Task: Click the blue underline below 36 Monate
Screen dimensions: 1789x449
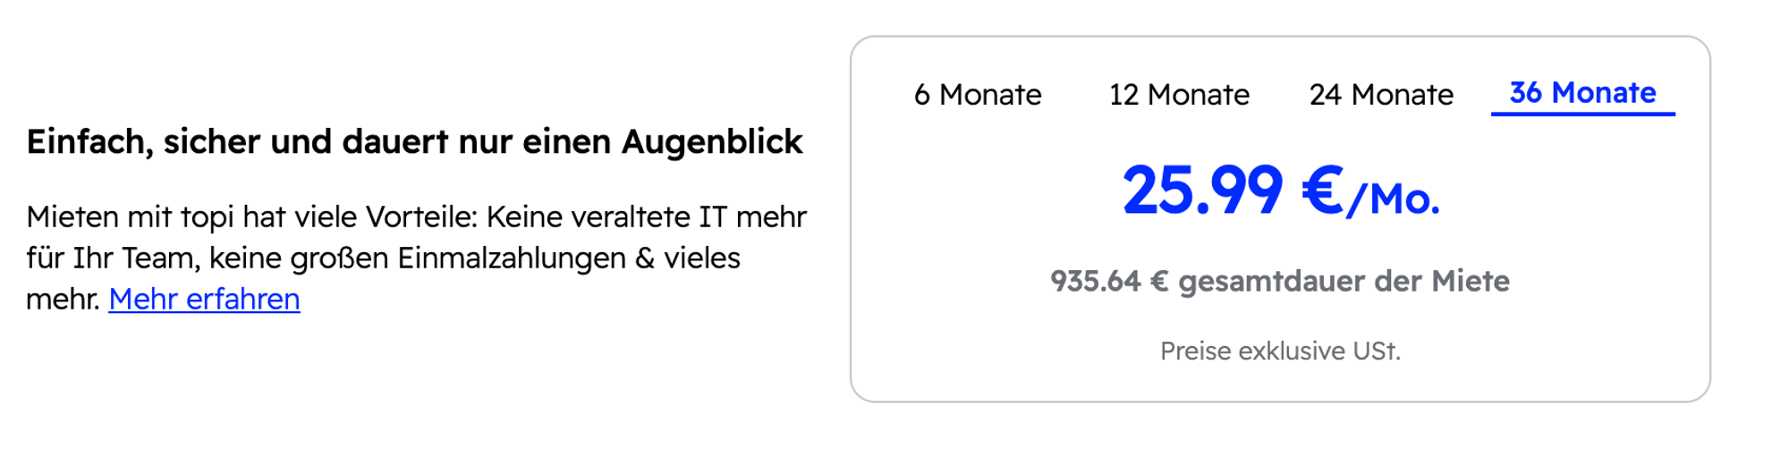Action: (x=1582, y=114)
